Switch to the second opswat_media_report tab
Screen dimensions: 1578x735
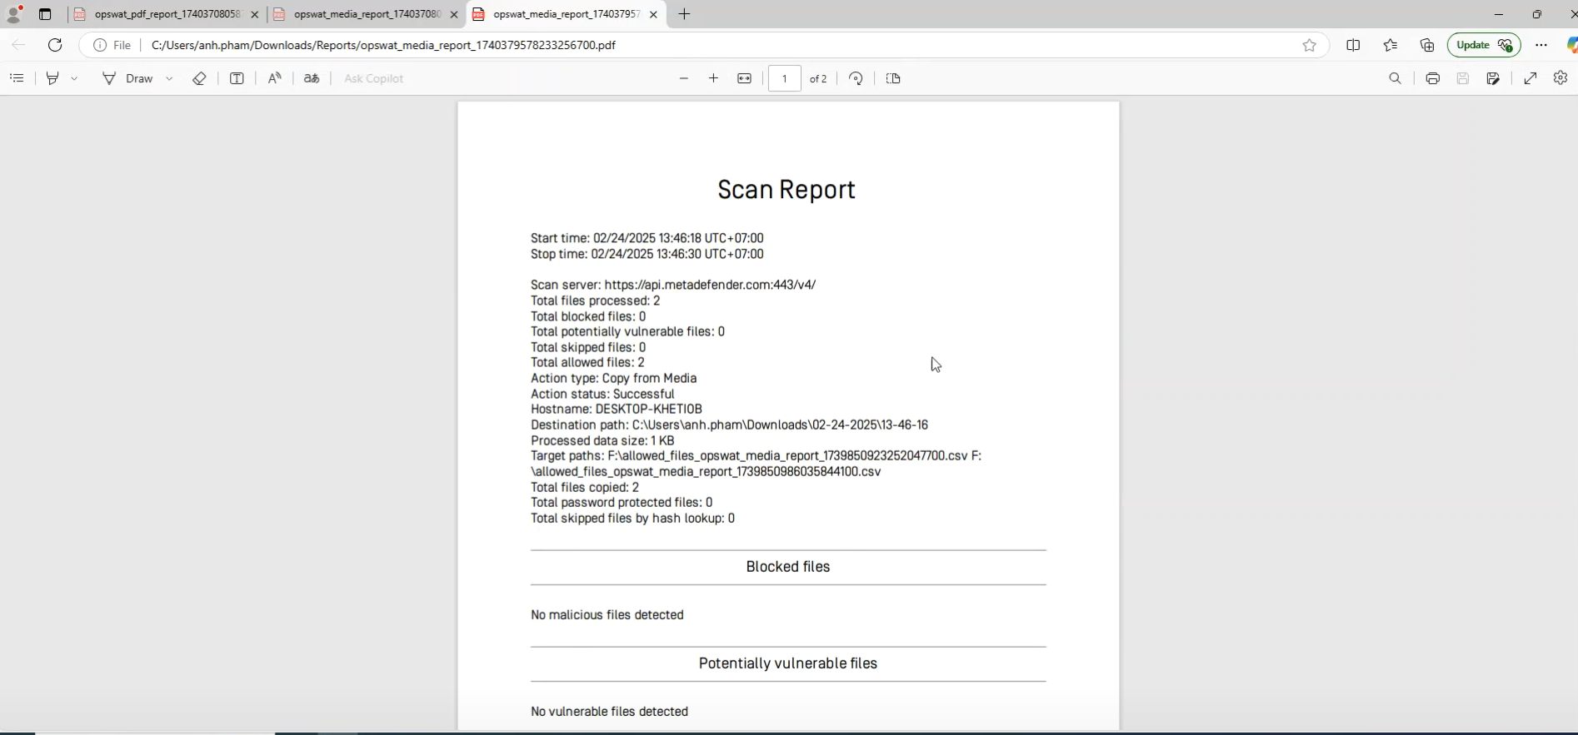coord(367,14)
